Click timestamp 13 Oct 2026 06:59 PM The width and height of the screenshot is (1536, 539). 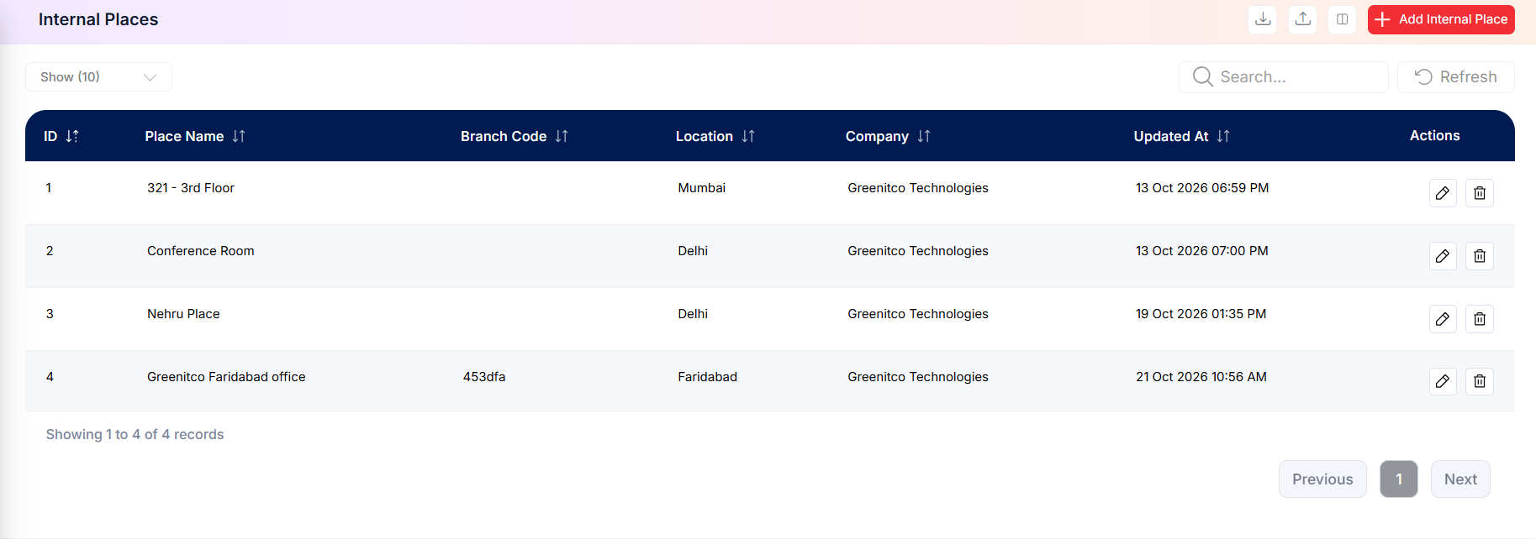tap(1202, 188)
